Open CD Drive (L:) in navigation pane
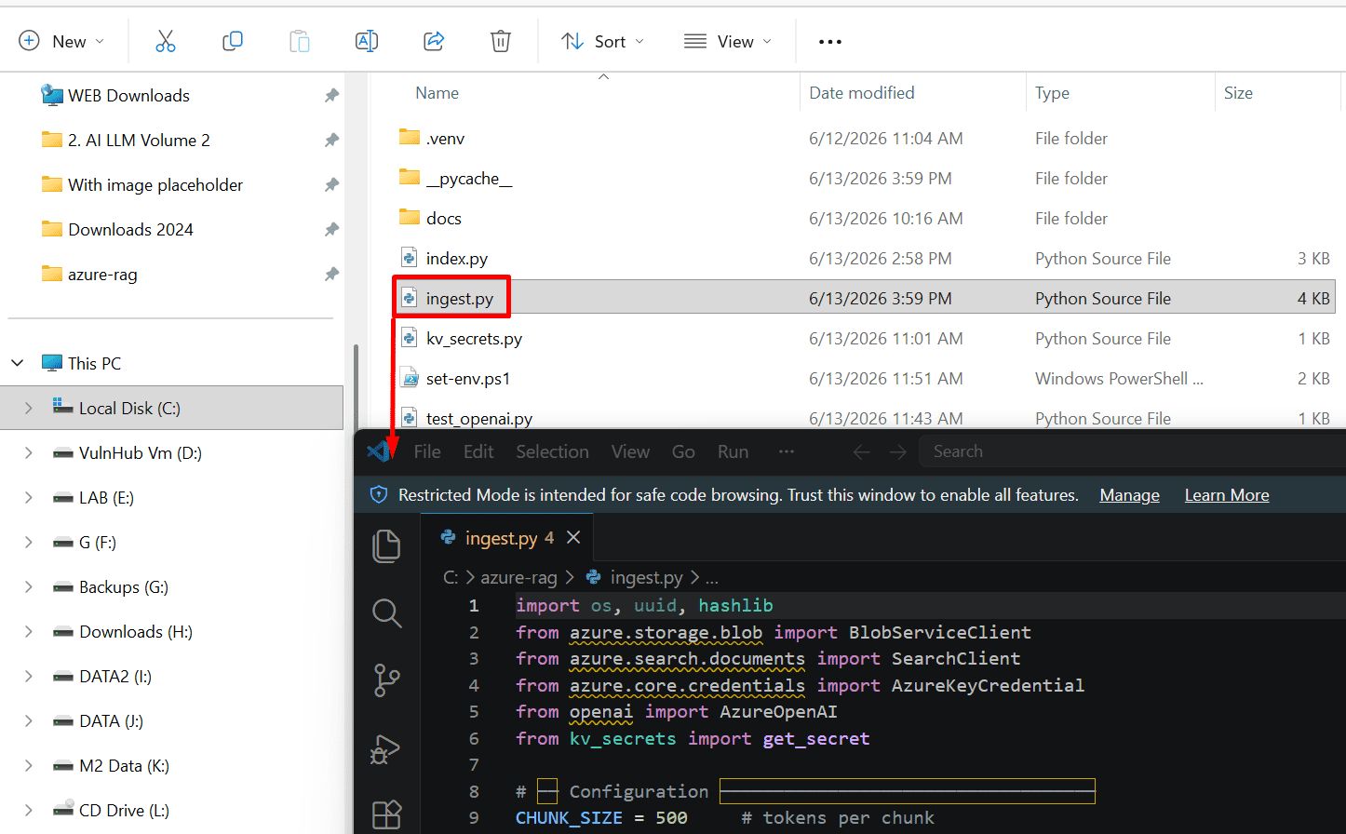Screen dimensions: 1346x834 pos(124,811)
